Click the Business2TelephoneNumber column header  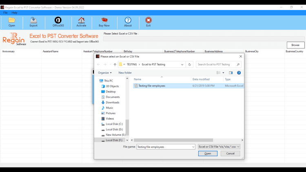click(x=180, y=51)
